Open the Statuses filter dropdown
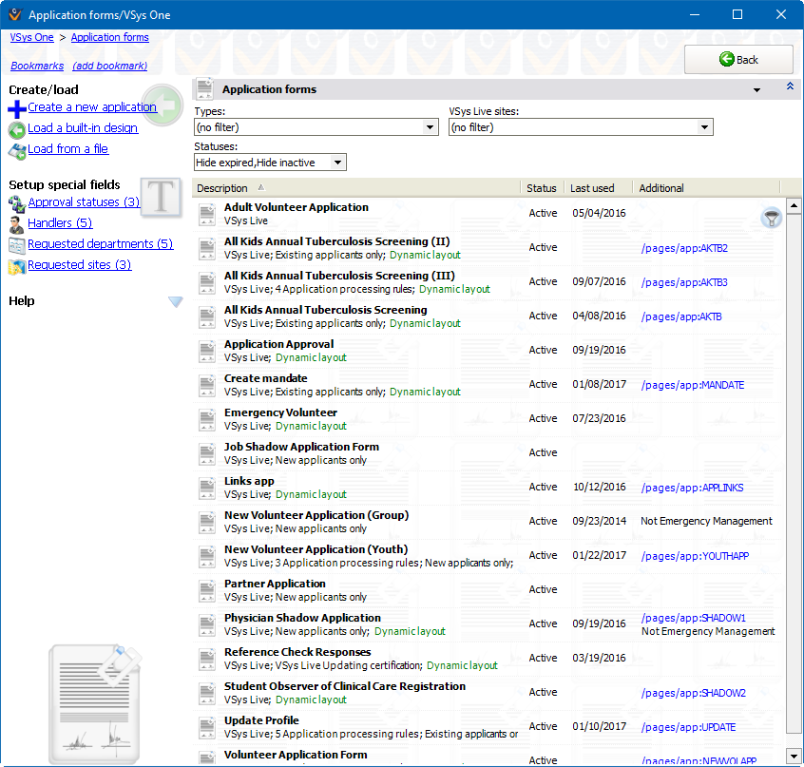804x767 pixels. (x=337, y=163)
